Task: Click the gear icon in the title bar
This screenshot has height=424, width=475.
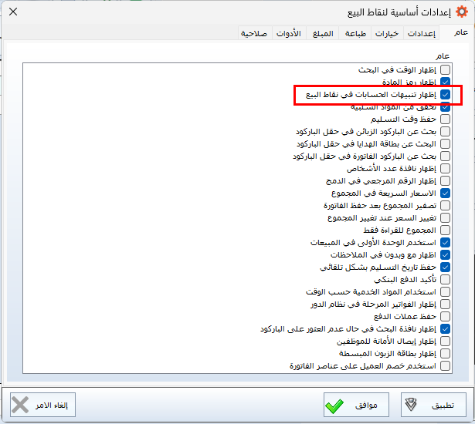Action: 462,12
